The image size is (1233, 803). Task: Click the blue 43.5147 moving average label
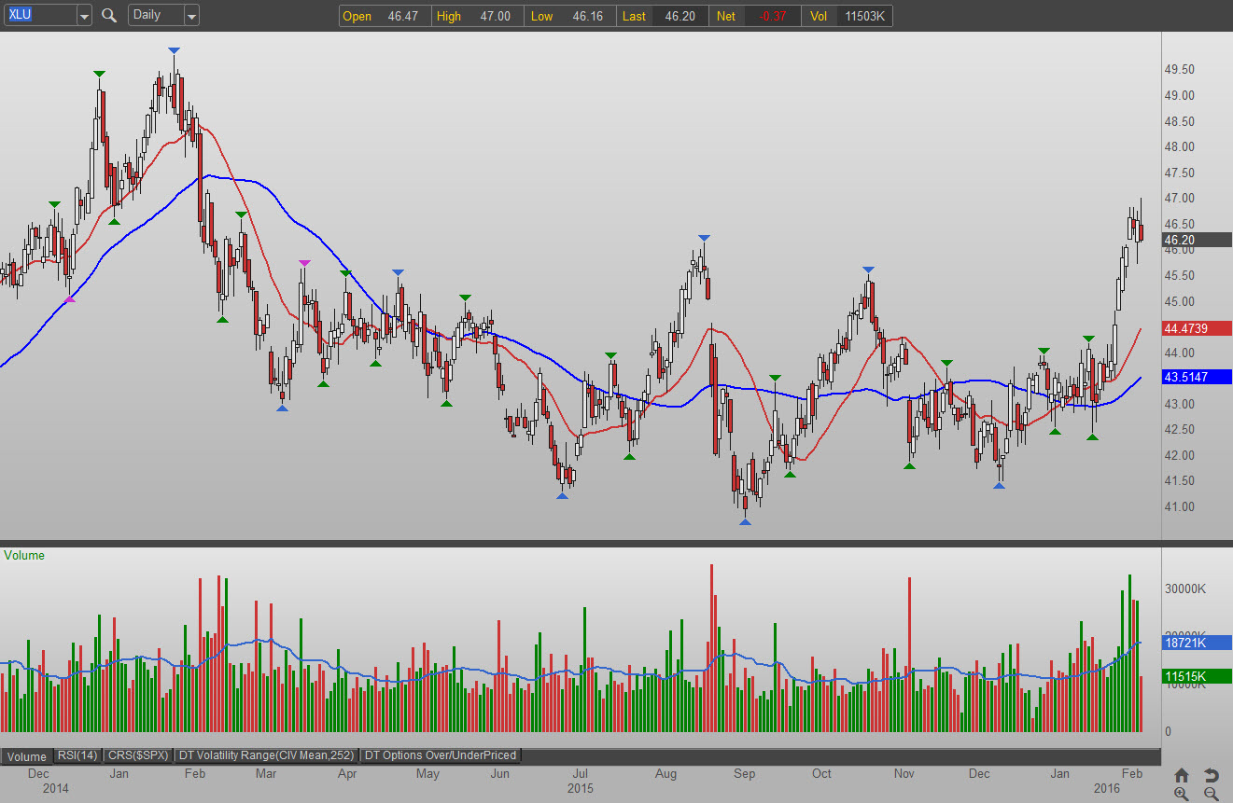(1196, 377)
